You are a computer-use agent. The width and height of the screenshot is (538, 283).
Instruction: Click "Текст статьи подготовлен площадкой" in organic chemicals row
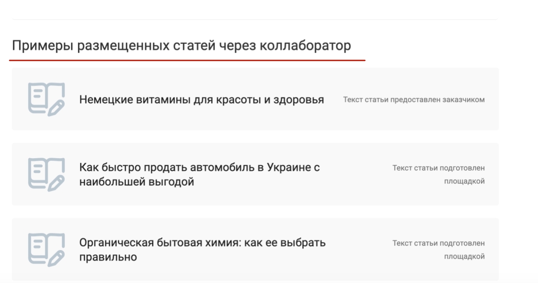(x=439, y=250)
